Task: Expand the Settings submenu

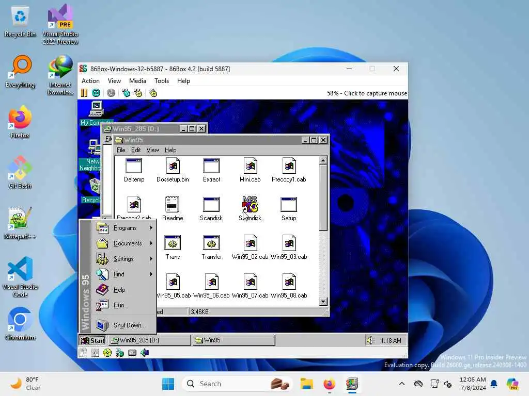Action: point(124,259)
